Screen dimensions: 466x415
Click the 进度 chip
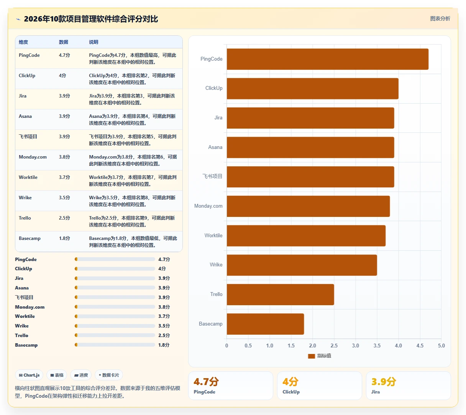(x=81, y=375)
